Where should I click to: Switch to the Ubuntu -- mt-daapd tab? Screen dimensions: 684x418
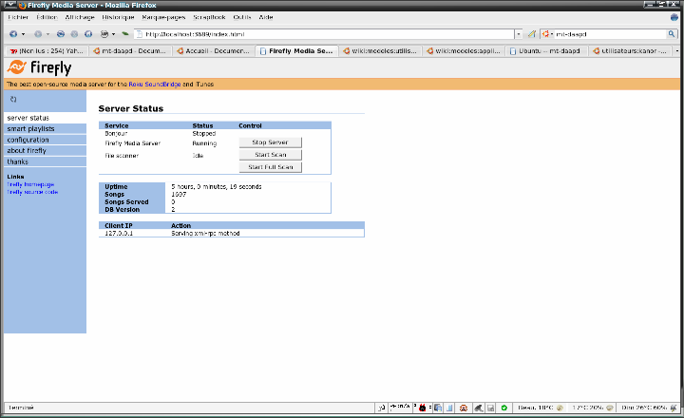tap(546, 51)
